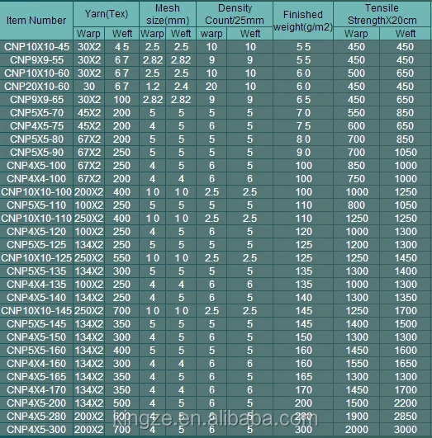Select item CNP4X5-75

[x=36, y=126]
